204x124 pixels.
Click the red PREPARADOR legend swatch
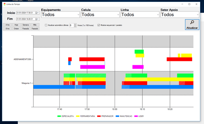point(99,116)
